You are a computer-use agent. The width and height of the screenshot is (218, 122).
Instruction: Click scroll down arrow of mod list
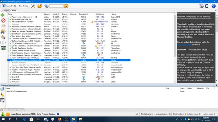pyautogui.click(x=175, y=82)
